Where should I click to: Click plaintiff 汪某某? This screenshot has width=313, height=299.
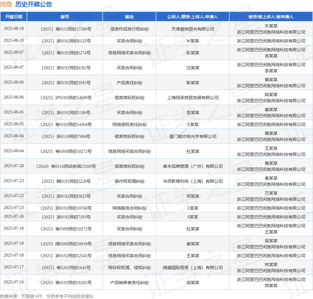(x=193, y=68)
